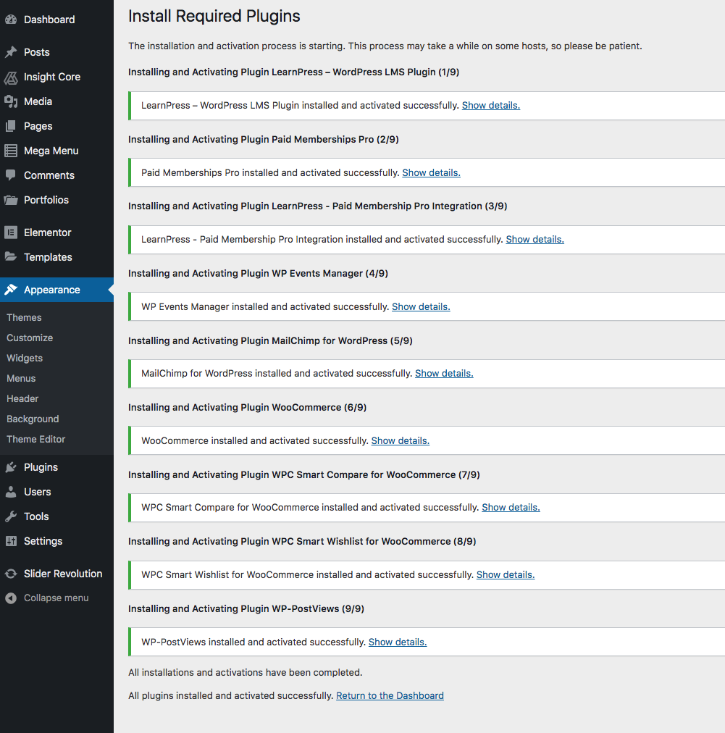Click the Plugins plug icon

click(x=11, y=467)
